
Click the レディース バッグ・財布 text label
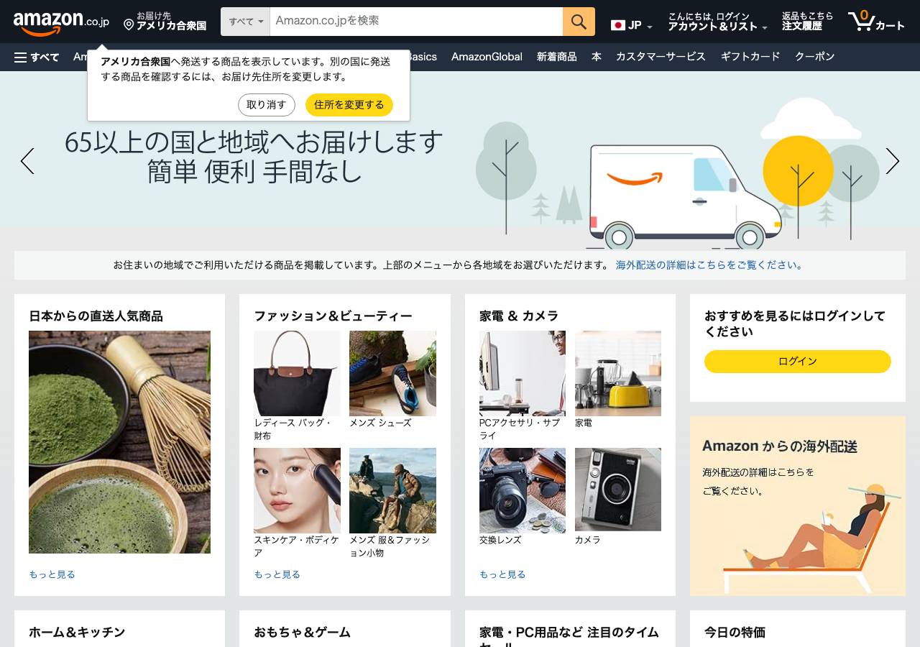coord(293,430)
